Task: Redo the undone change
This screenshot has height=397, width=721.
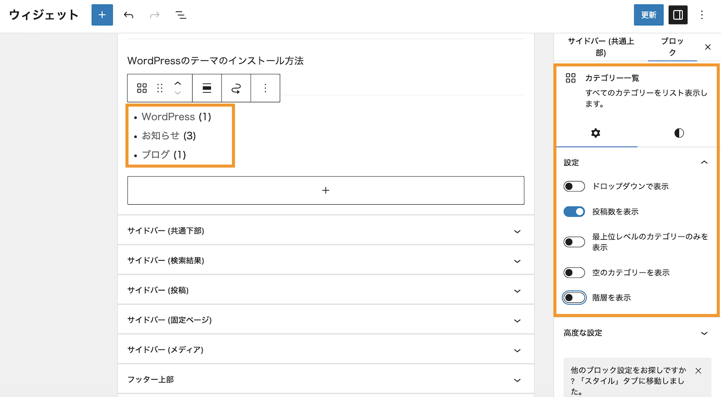Action: (154, 15)
